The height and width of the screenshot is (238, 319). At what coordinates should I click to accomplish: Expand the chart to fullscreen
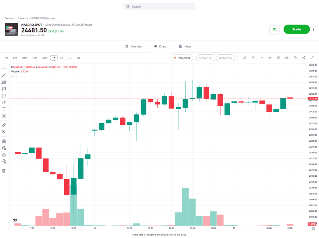[312, 58]
